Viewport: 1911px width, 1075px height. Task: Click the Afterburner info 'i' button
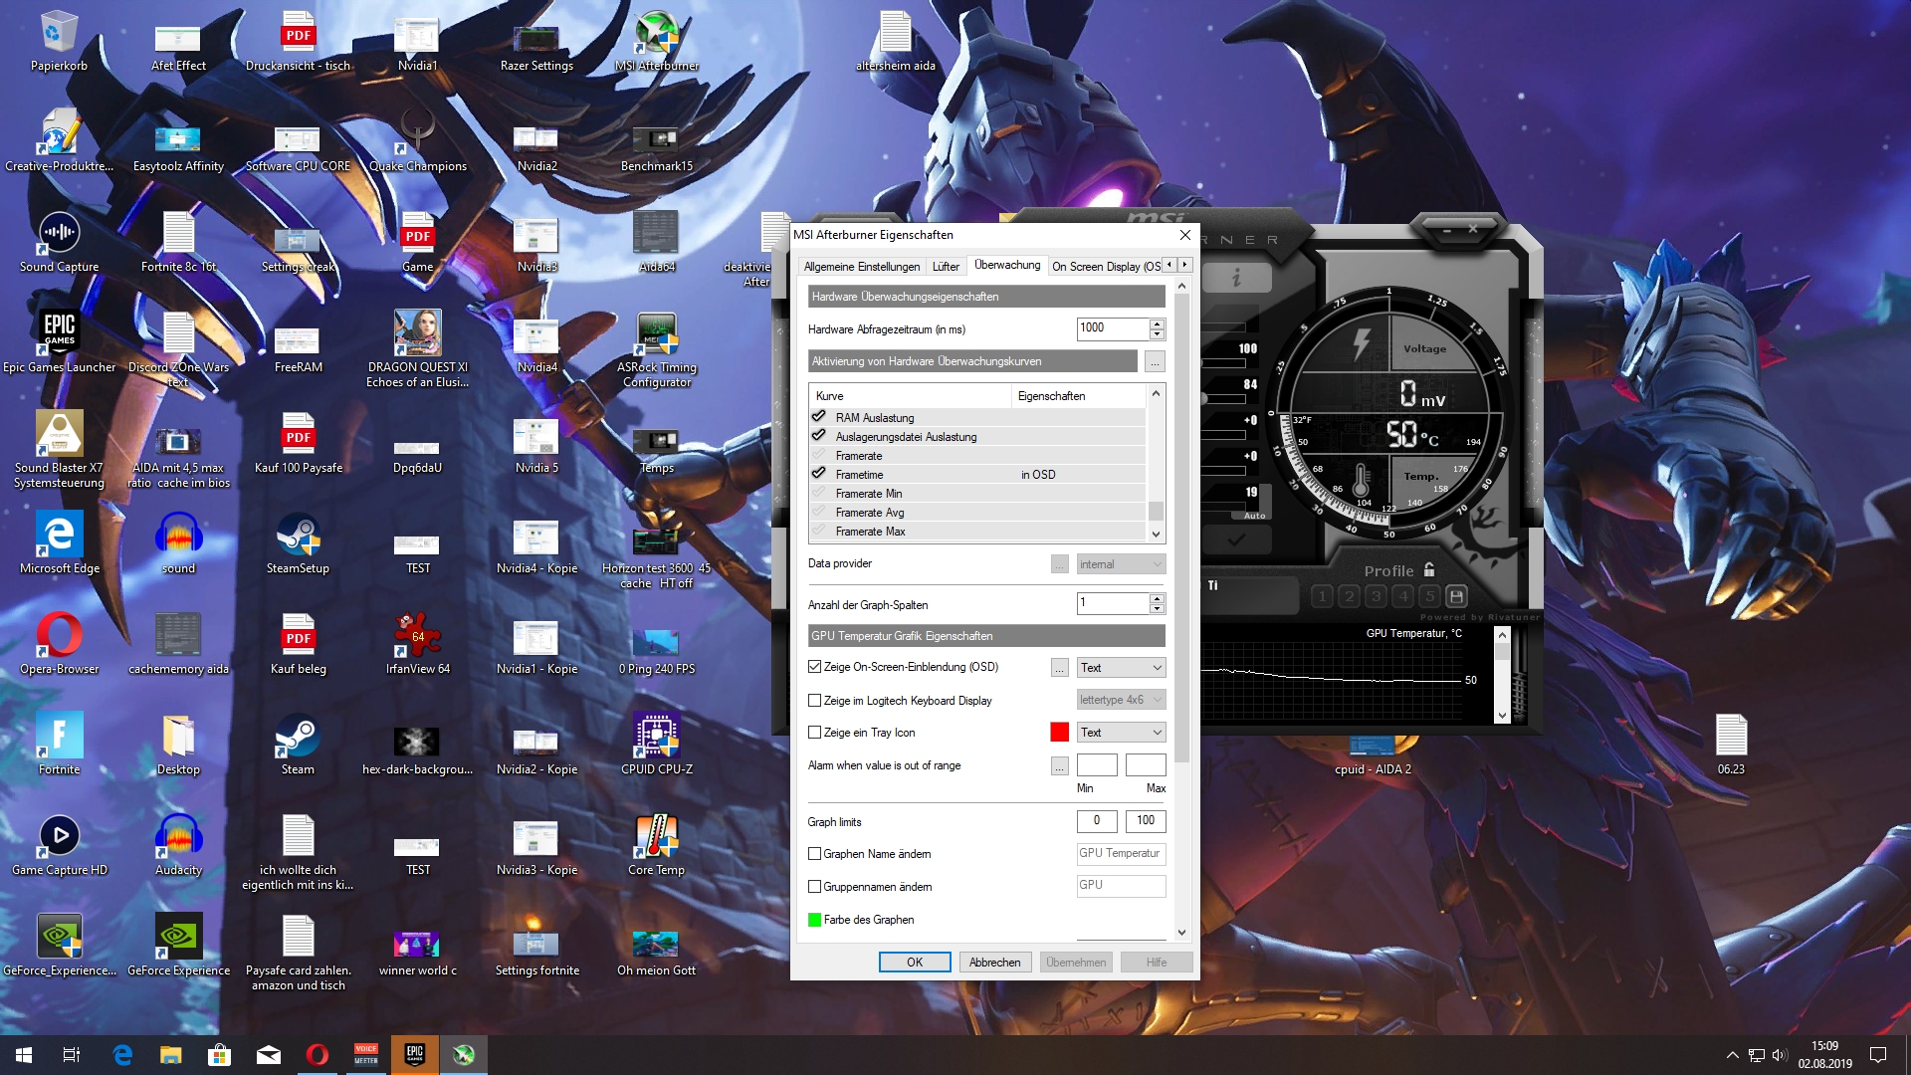click(x=1236, y=278)
